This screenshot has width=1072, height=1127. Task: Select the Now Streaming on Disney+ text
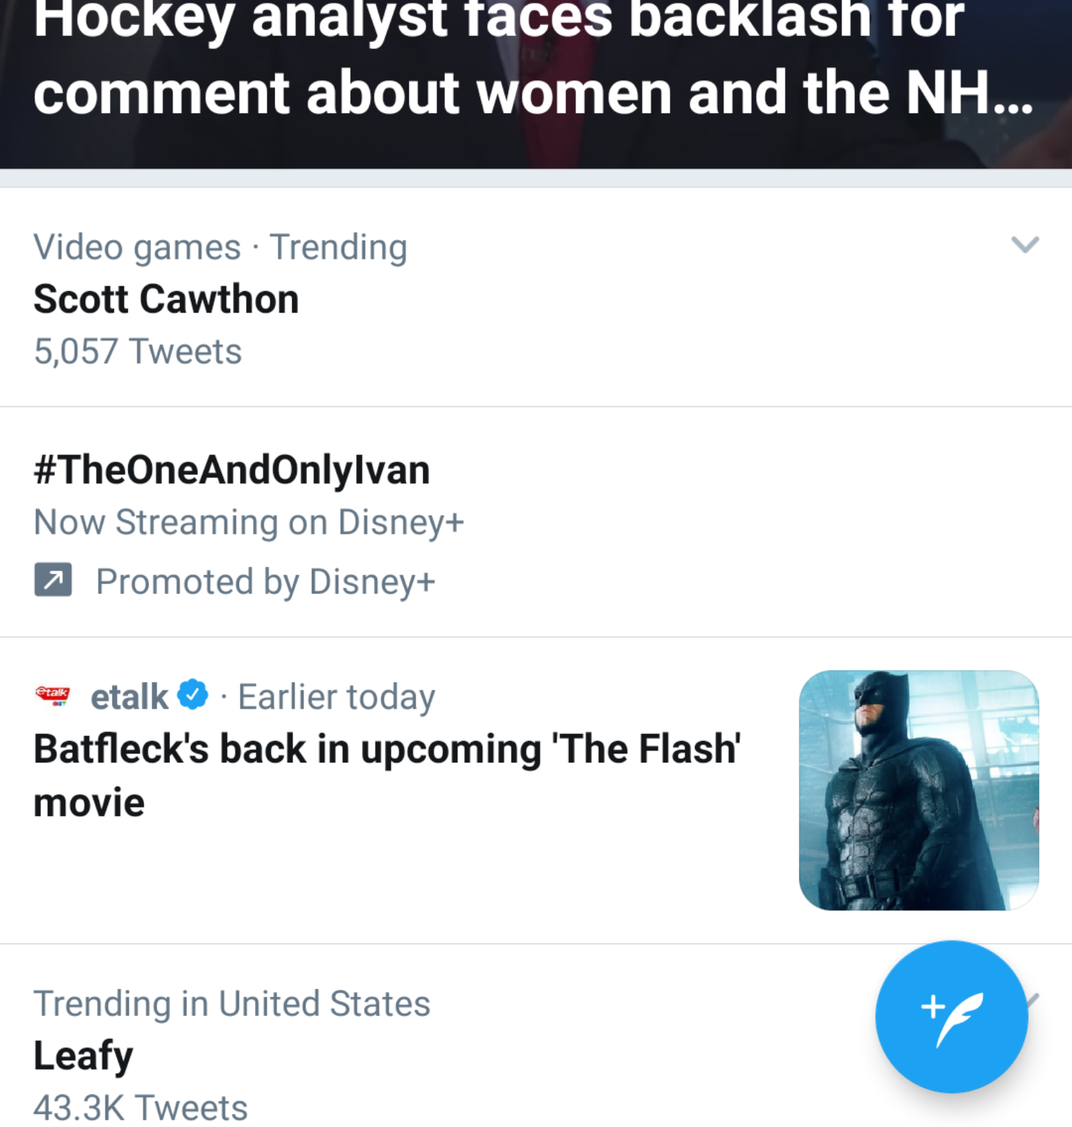(249, 522)
